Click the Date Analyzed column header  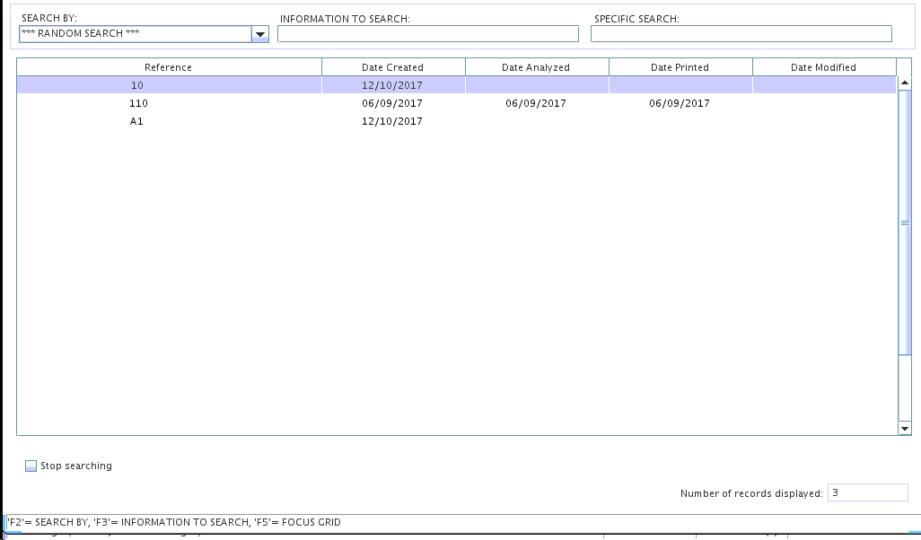pos(536,67)
